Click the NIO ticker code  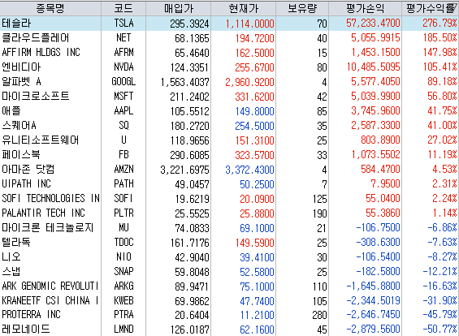(123, 257)
